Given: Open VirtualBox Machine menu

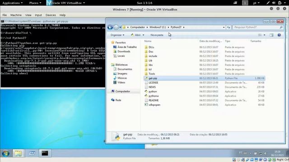Looking at the screenshot, I should 16,15.
